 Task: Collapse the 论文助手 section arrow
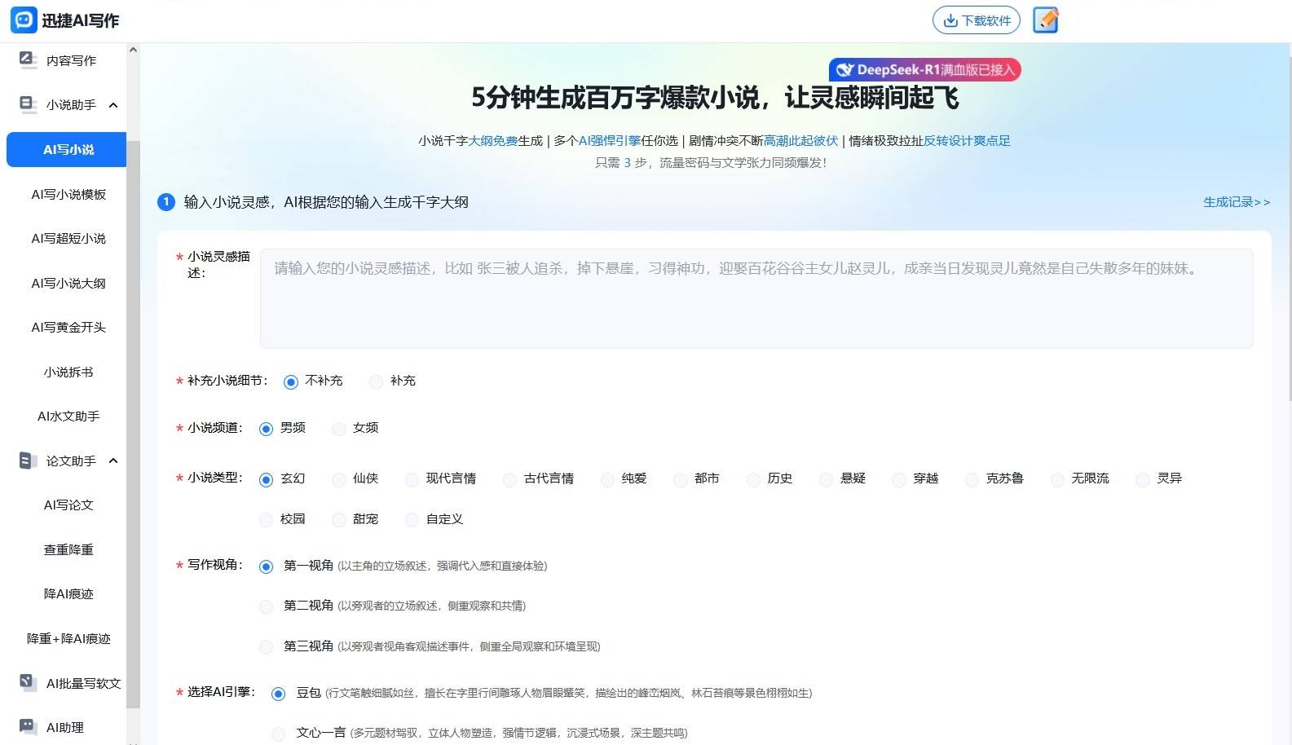pos(113,461)
